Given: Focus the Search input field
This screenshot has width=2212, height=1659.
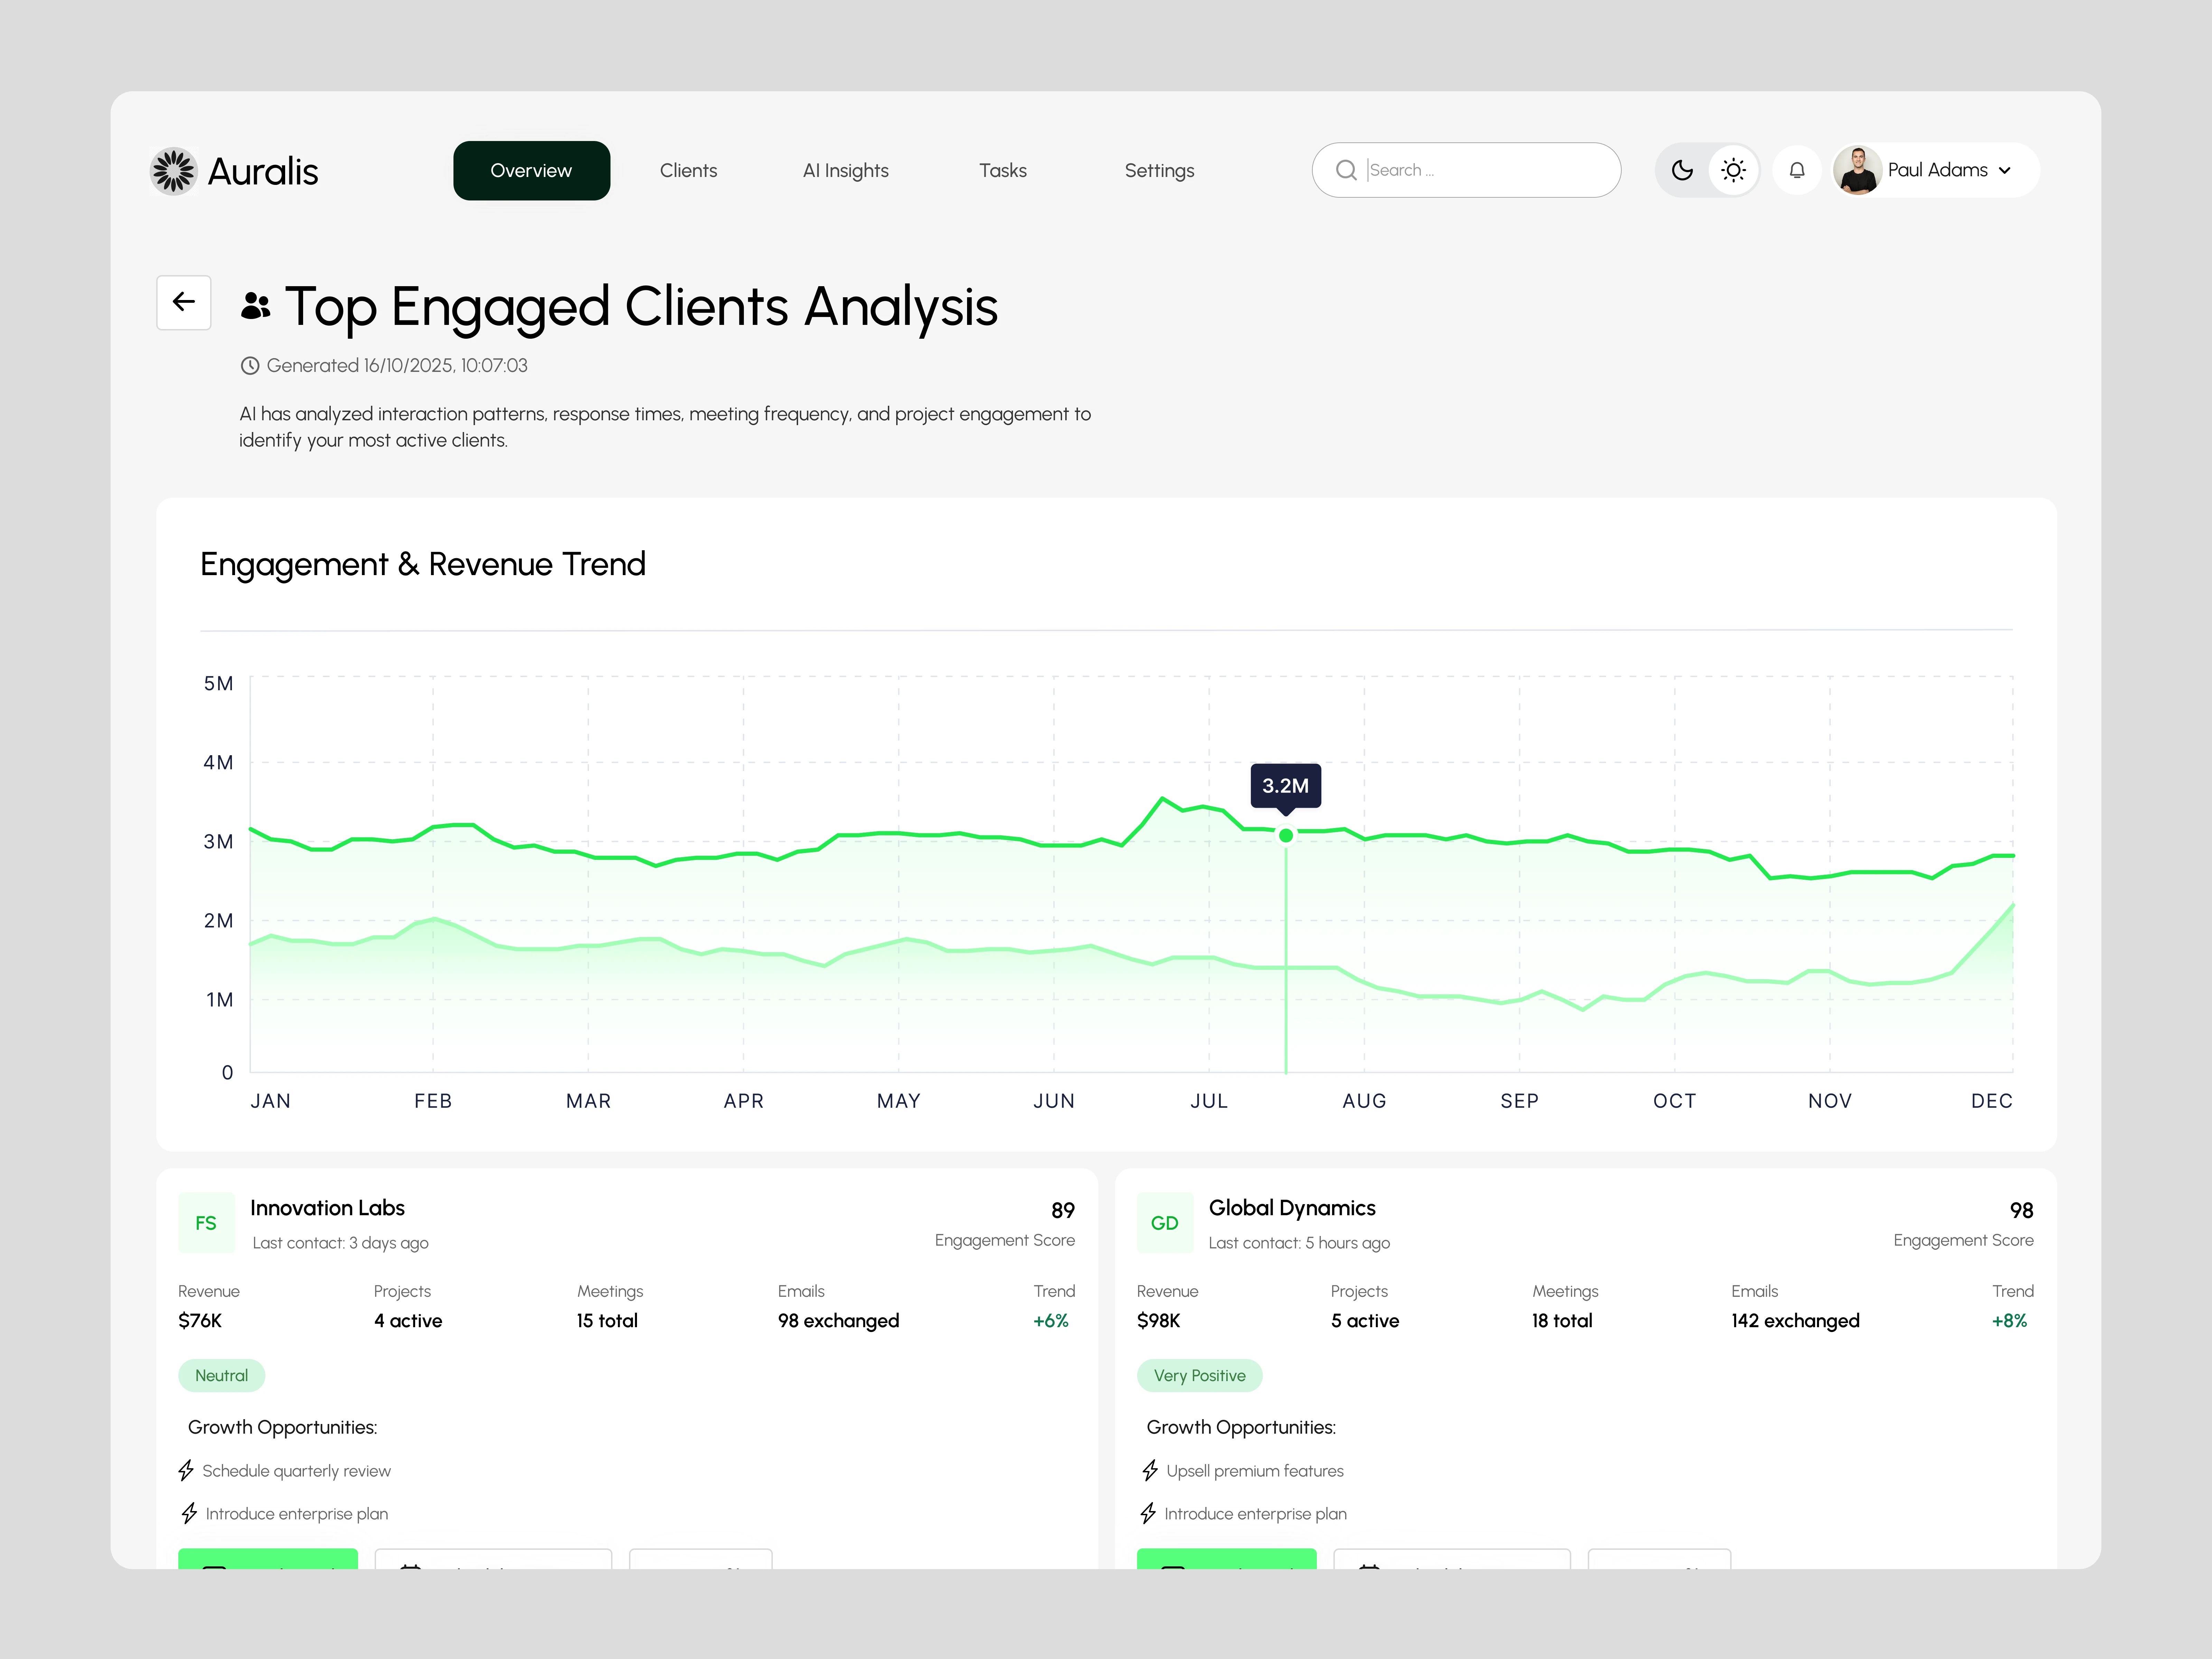Looking at the screenshot, I should [1480, 170].
